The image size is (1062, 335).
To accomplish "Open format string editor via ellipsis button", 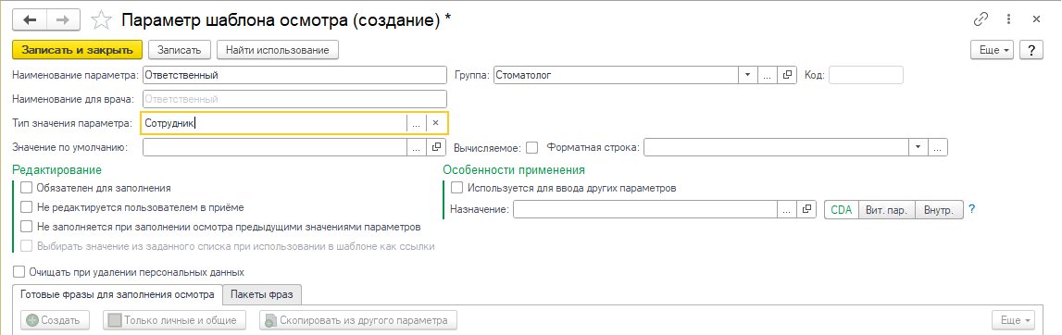I will click(938, 147).
